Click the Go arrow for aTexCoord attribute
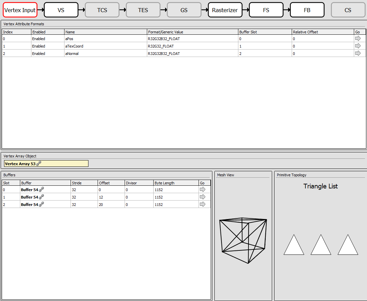367x301 pixels. pyautogui.click(x=358, y=46)
